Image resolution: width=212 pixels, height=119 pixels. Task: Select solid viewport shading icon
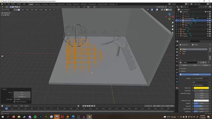pos(167,10)
